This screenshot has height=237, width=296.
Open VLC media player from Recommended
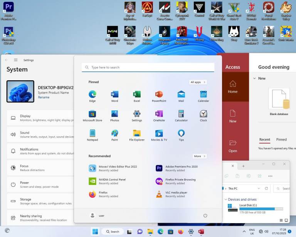pyautogui.click(x=159, y=194)
